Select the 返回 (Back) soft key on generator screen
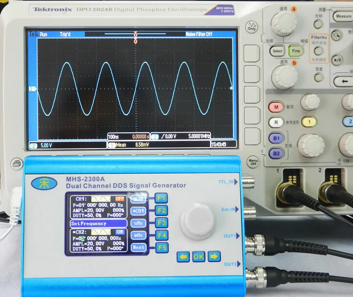Screen dimensions: 353x297 tap(138, 199)
